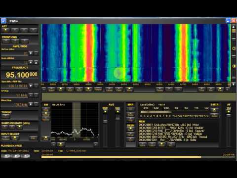Select the lit first DEEM button
Image resolution: width=237 pixels, height=178 pixels.
[131, 129]
